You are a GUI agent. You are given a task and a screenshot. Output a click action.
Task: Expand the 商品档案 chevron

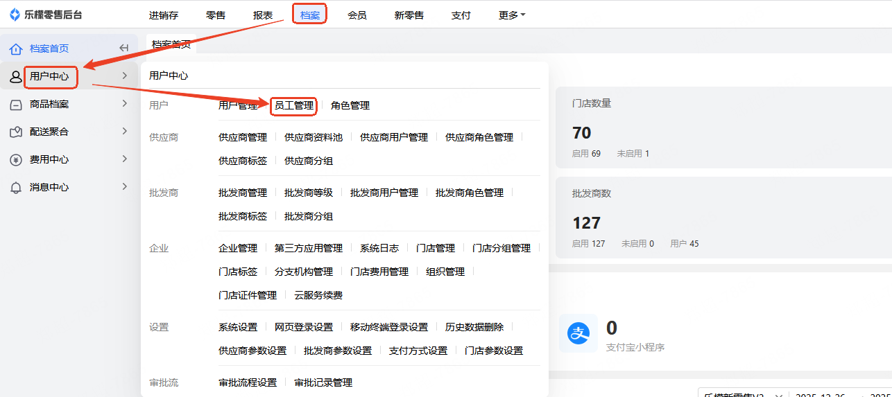[x=125, y=103]
